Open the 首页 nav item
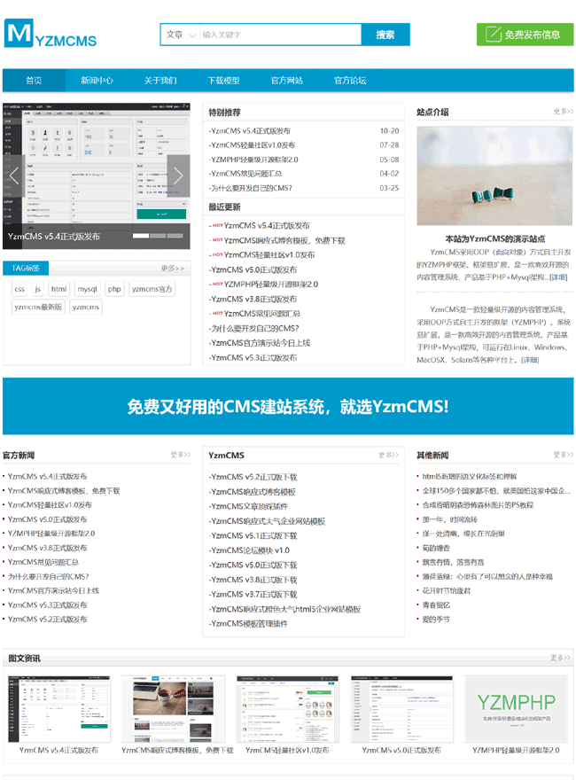This screenshot has height=780, width=576. [34, 80]
